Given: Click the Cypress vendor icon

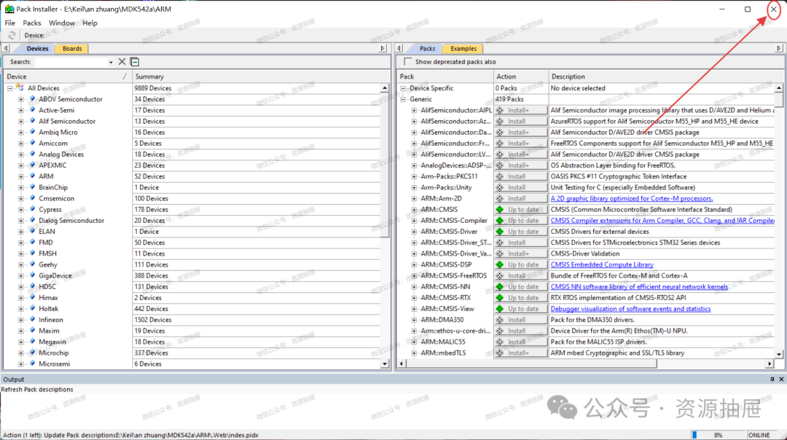Looking at the screenshot, I should (33, 209).
